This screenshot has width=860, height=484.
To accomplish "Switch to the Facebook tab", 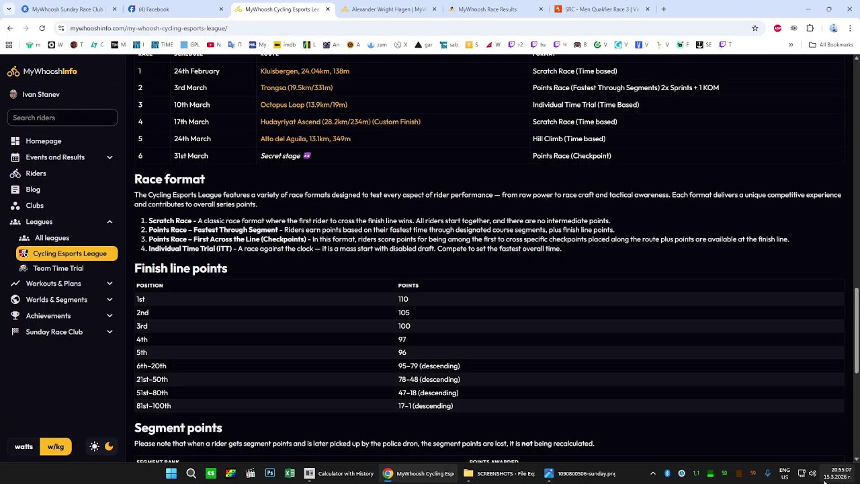I will coord(175,9).
